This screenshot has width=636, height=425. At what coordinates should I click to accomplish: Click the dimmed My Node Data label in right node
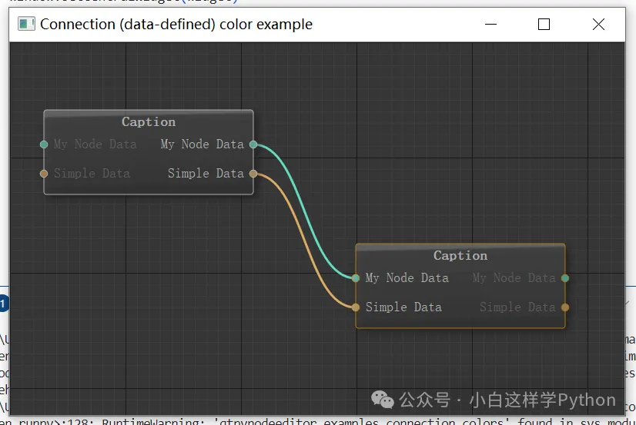tap(514, 277)
